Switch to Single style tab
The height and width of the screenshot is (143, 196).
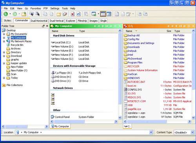(x=103, y=21)
